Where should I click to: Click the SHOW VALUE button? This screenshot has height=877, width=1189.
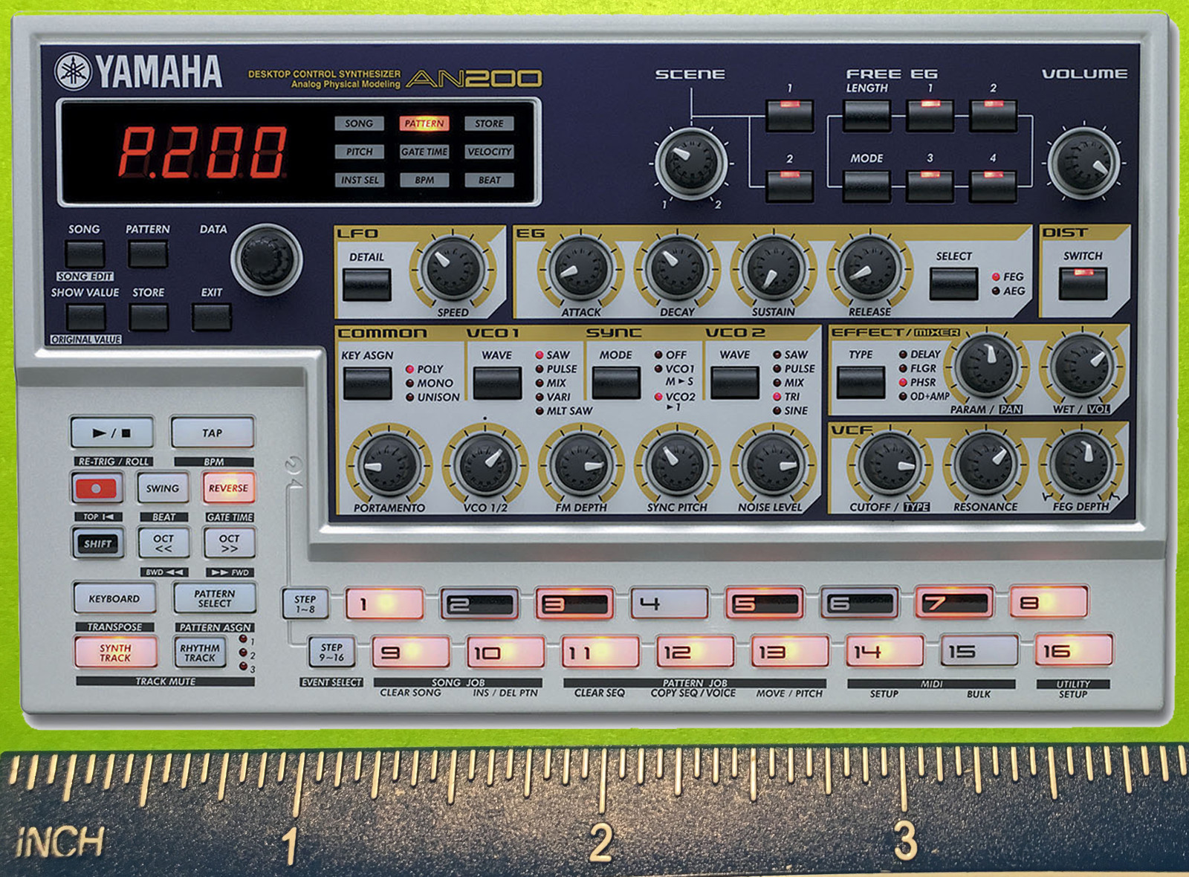pyautogui.click(x=85, y=317)
